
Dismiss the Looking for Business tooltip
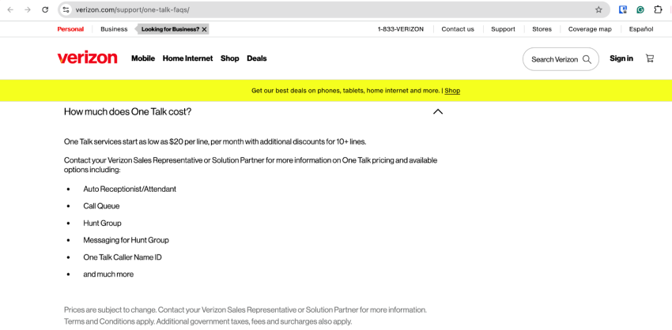coord(205,29)
